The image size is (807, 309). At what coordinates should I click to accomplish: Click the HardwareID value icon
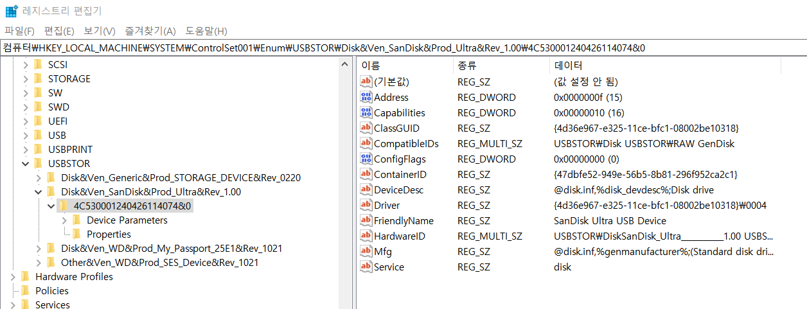pos(366,236)
